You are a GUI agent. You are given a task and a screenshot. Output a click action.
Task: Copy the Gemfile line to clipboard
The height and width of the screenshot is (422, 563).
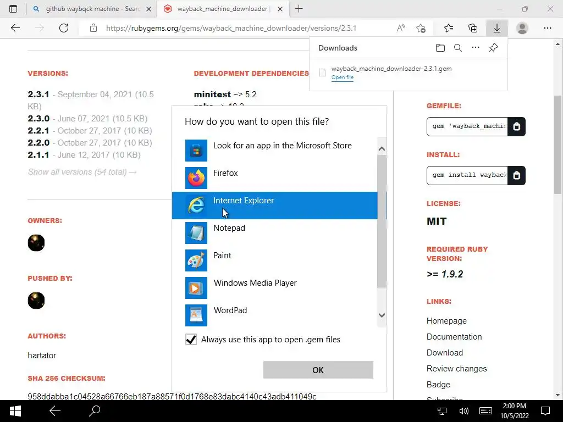tap(516, 126)
